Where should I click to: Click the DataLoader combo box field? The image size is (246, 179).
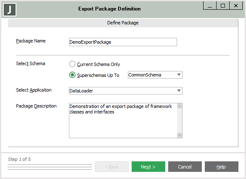point(125,91)
